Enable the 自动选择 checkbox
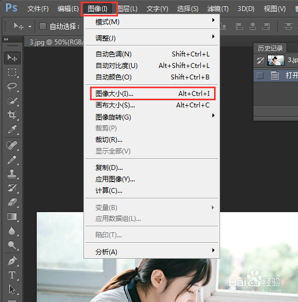 coord(43,26)
